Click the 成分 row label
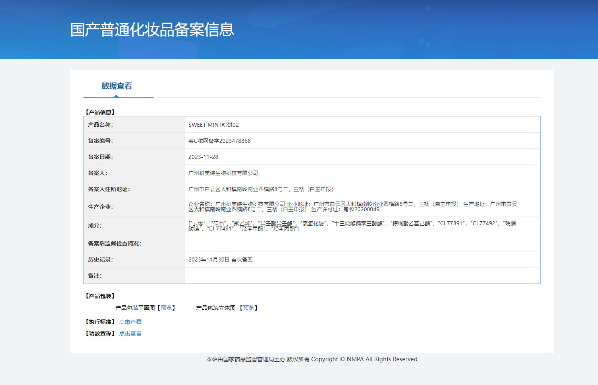This screenshot has width=598, height=385. click(x=95, y=226)
